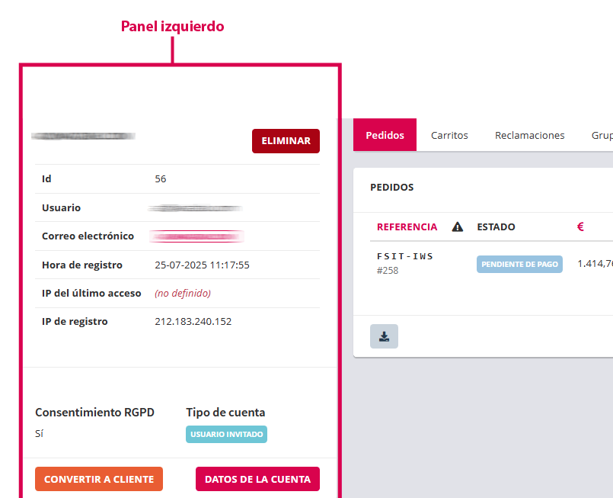Viewport: 613px width, 498px height.
Task: Click the order amount 1.414,76
Action: 595,264
